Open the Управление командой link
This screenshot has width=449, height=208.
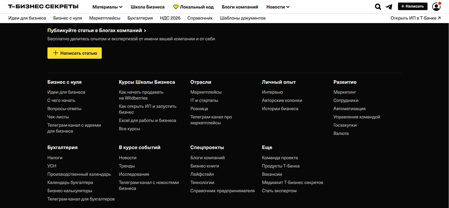click(x=357, y=117)
